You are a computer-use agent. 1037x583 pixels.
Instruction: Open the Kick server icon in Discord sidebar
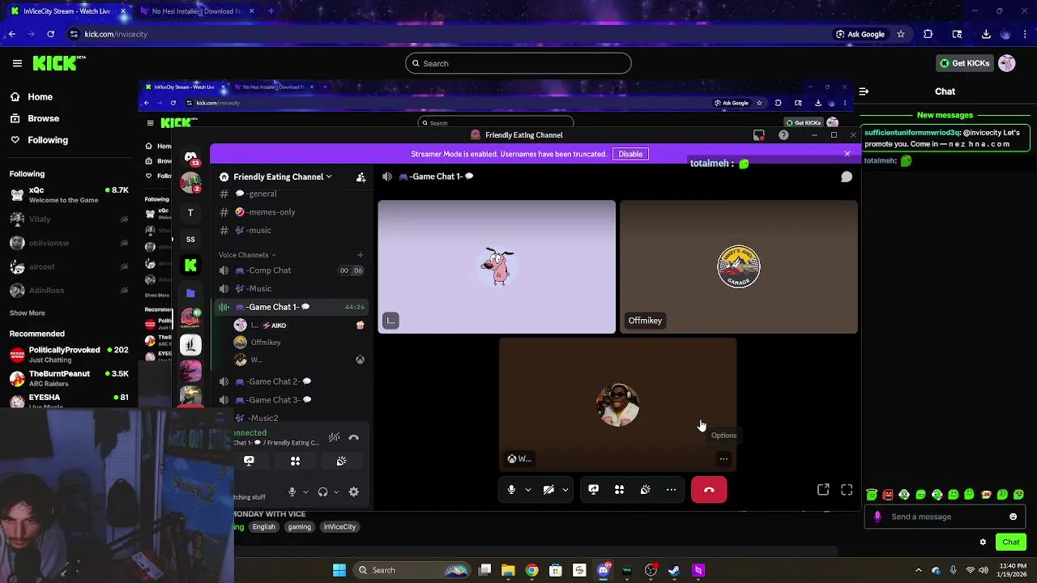point(190,265)
